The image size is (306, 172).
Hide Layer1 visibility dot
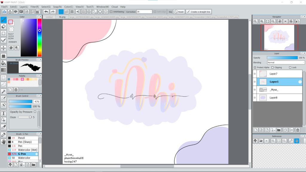pyautogui.click(x=255, y=82)
